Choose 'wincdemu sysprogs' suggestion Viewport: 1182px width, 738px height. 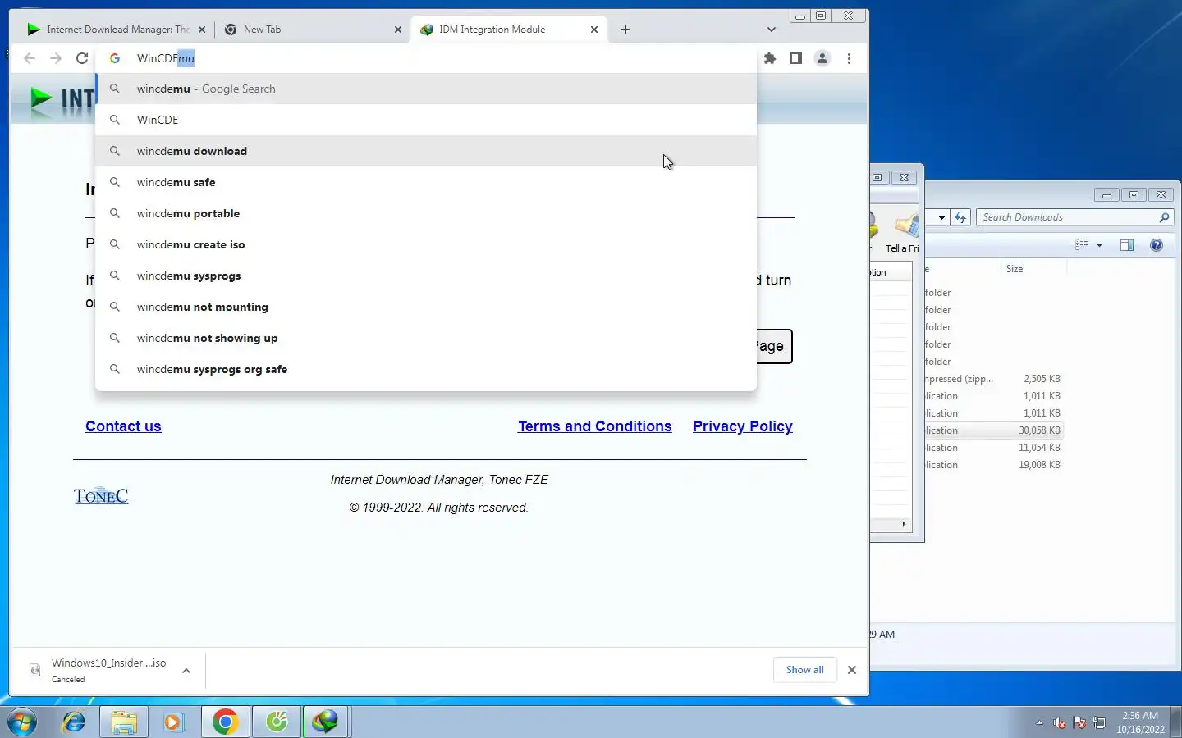(426, 276)
